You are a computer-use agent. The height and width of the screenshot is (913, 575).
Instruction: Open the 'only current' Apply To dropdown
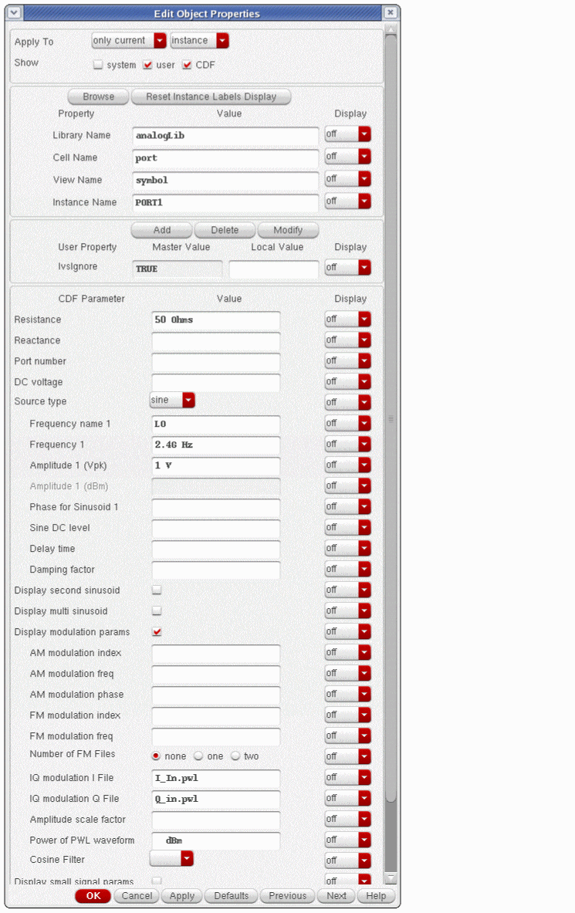(130, 40)
